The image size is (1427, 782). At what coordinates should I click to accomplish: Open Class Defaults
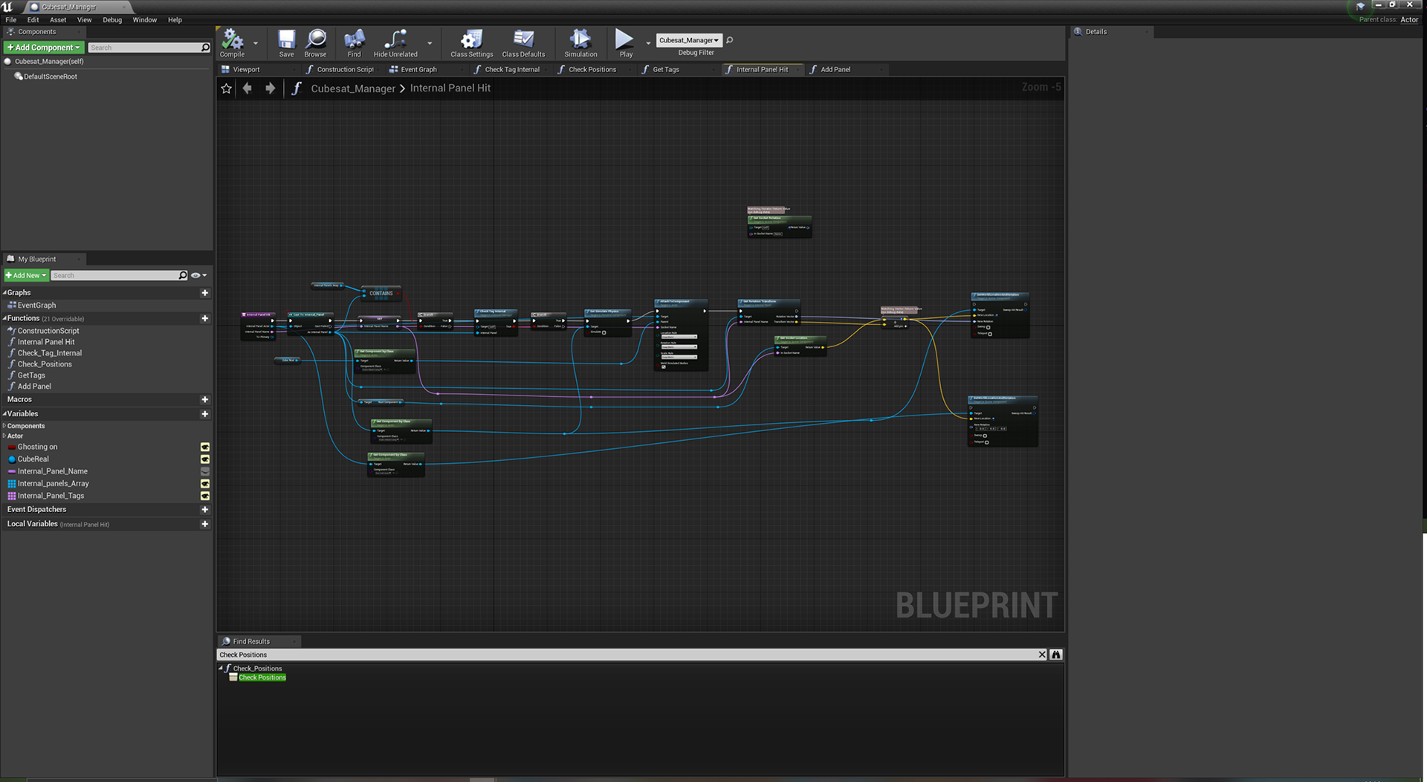click(523, 43)
